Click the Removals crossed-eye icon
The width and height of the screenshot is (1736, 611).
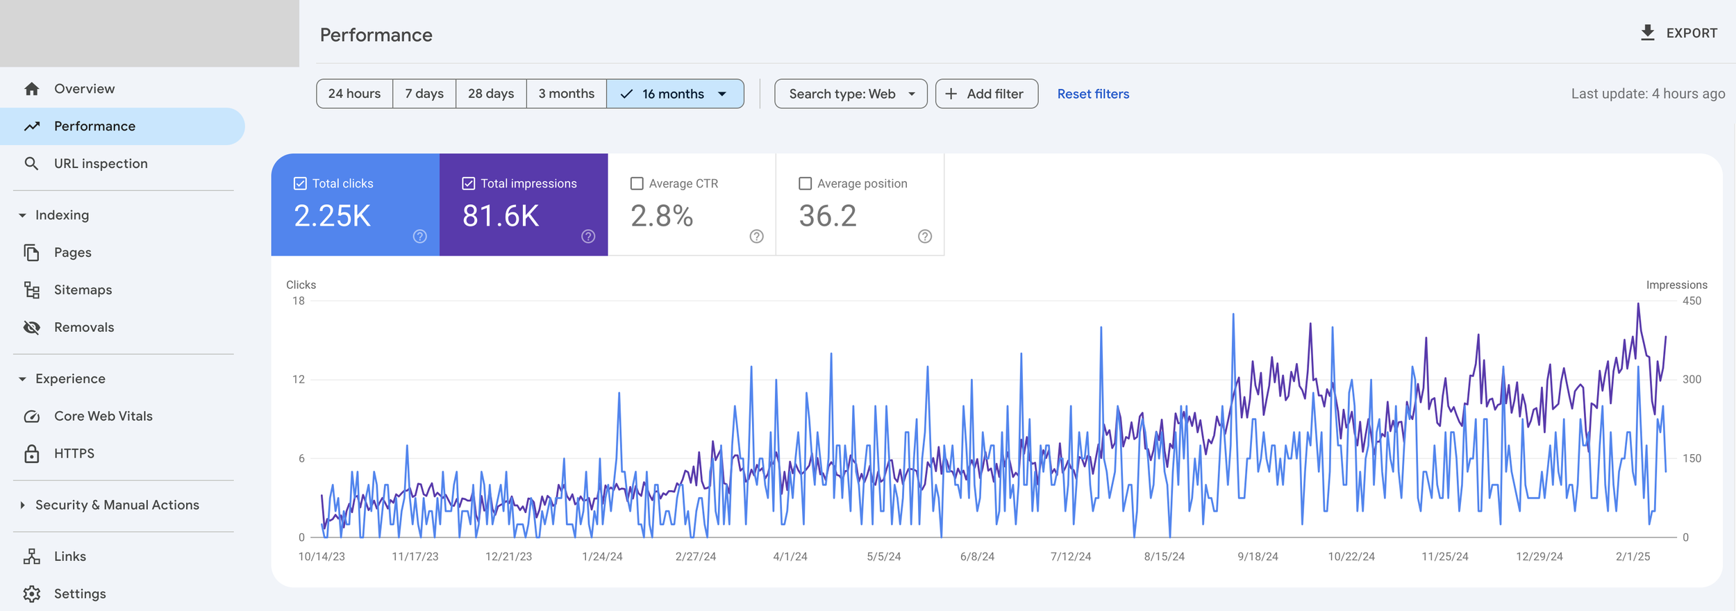pos(32,328)
